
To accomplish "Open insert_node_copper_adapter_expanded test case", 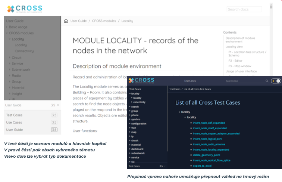I will [216, 133].
